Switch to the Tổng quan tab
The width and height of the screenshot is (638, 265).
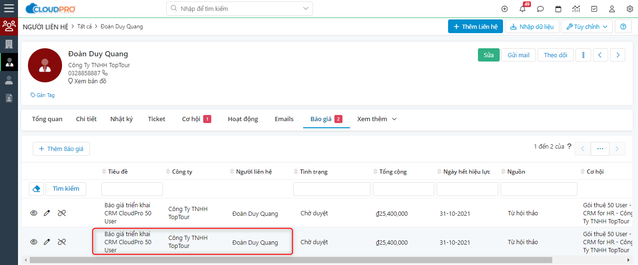(x=47, y=119)
